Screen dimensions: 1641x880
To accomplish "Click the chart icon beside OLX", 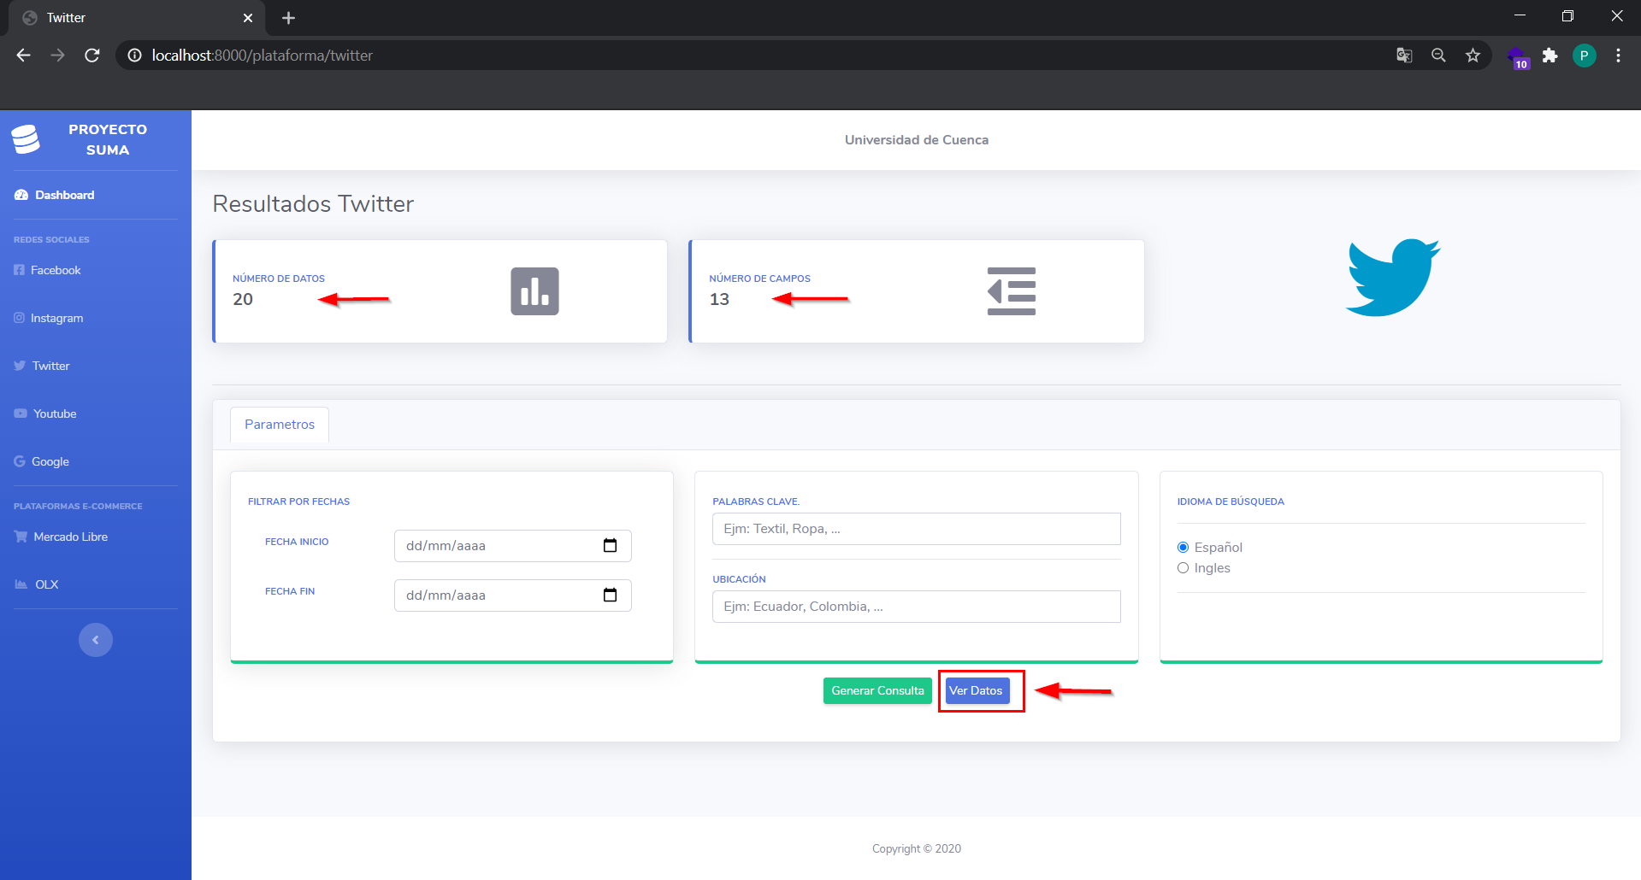I will 21,584.
